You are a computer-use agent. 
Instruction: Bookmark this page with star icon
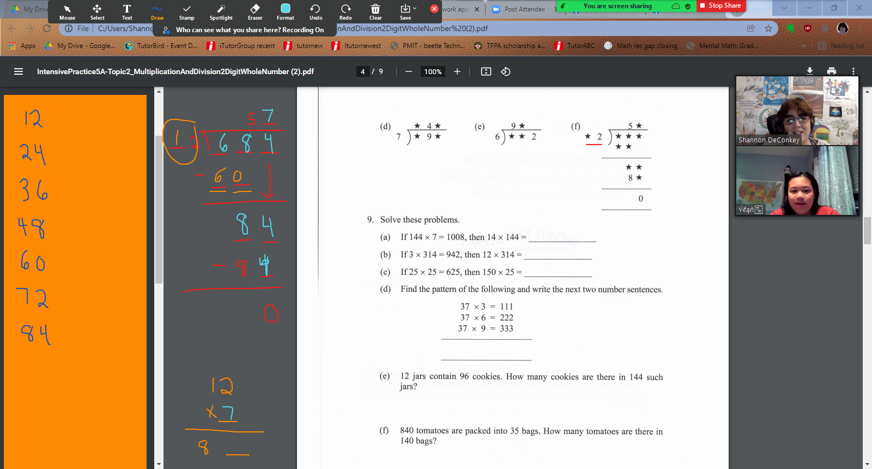point(768,28)
